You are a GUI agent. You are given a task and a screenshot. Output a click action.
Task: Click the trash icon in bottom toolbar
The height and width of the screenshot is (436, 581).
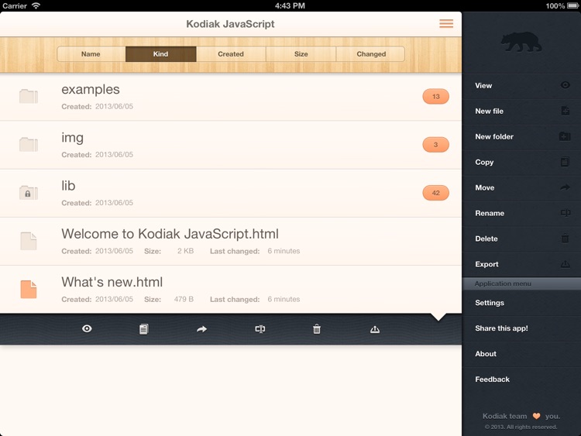coord(317,329)
